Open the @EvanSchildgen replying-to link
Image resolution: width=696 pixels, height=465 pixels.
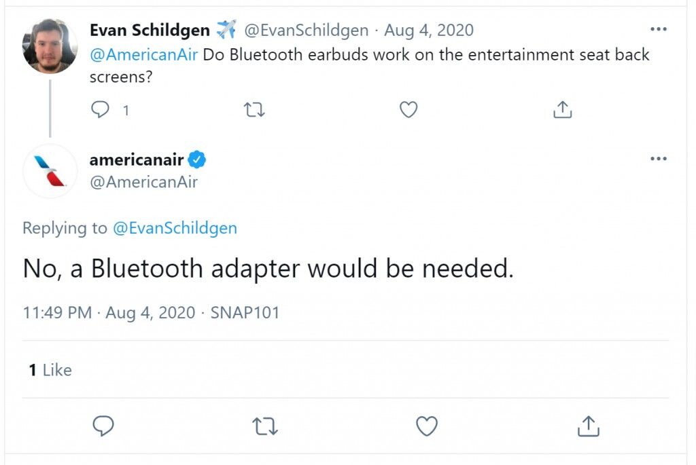[175, 228]
